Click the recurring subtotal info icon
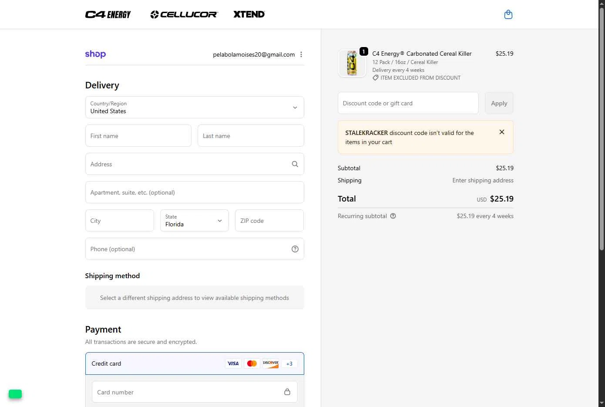This screenshot has height=407, width=605. pyautogui.click(x=393, y=216)
